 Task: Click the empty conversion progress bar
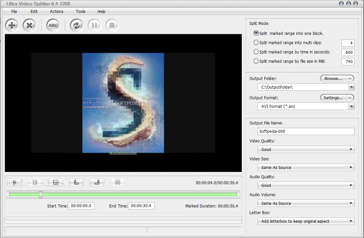pyautogui.click(x=123, y=220)
